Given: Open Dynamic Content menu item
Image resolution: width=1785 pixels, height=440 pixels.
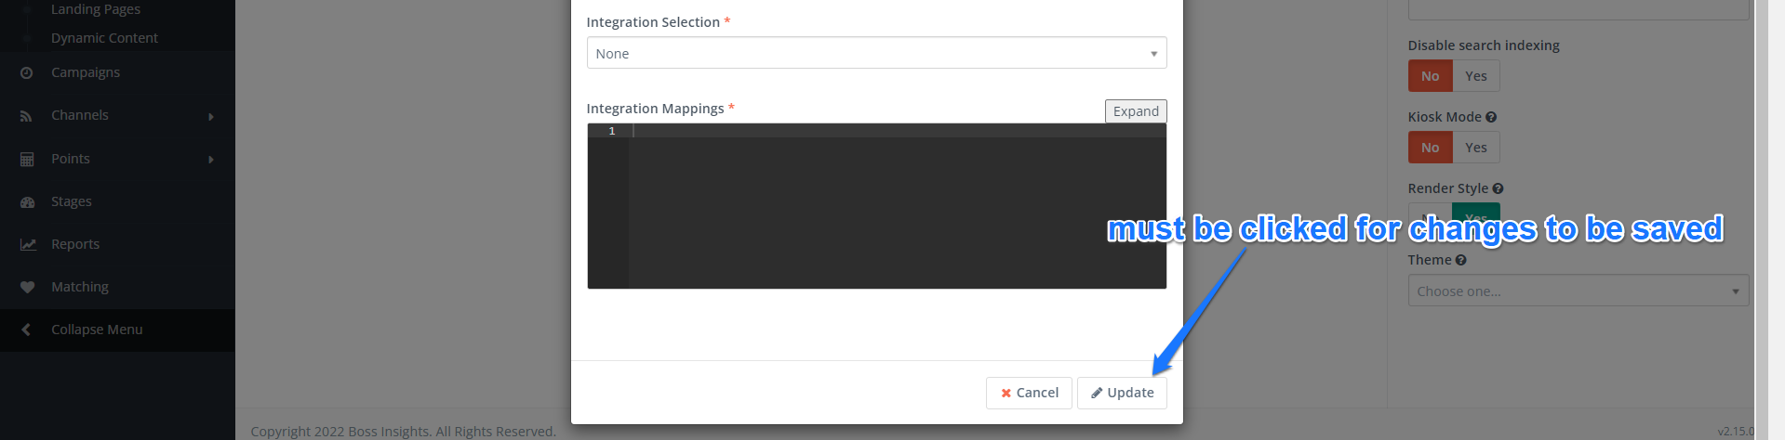Looking at the screenshot, I should pyautogui.click(x=104, y=38).
